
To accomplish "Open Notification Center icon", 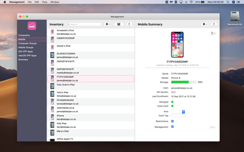I will tap(238, 2).
